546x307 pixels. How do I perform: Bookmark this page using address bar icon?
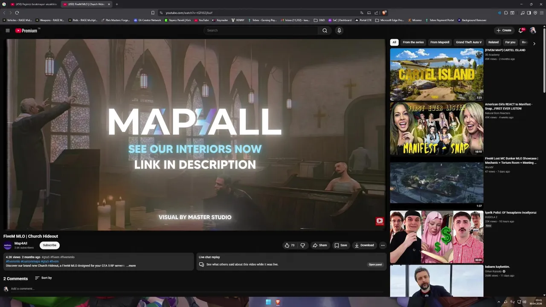coord(153,13)
